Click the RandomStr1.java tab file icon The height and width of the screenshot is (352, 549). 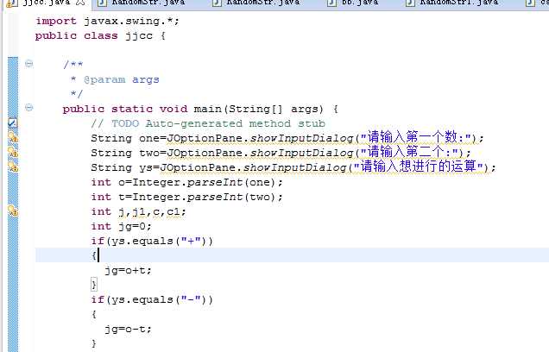coord(410,3)
